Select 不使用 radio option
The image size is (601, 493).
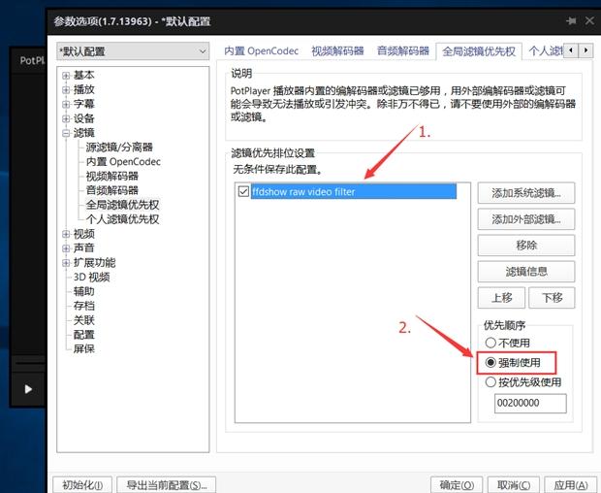(x=508, y=343)
